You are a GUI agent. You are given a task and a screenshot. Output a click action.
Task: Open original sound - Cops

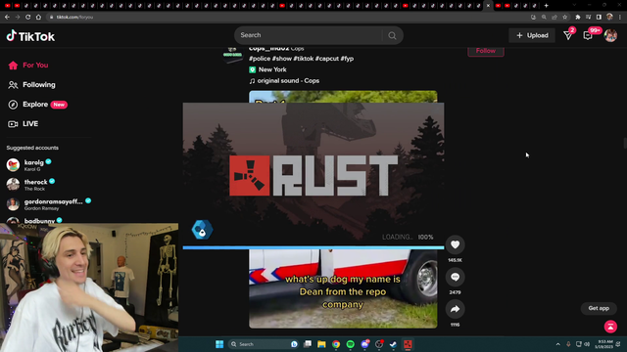[x=284, y=80]
